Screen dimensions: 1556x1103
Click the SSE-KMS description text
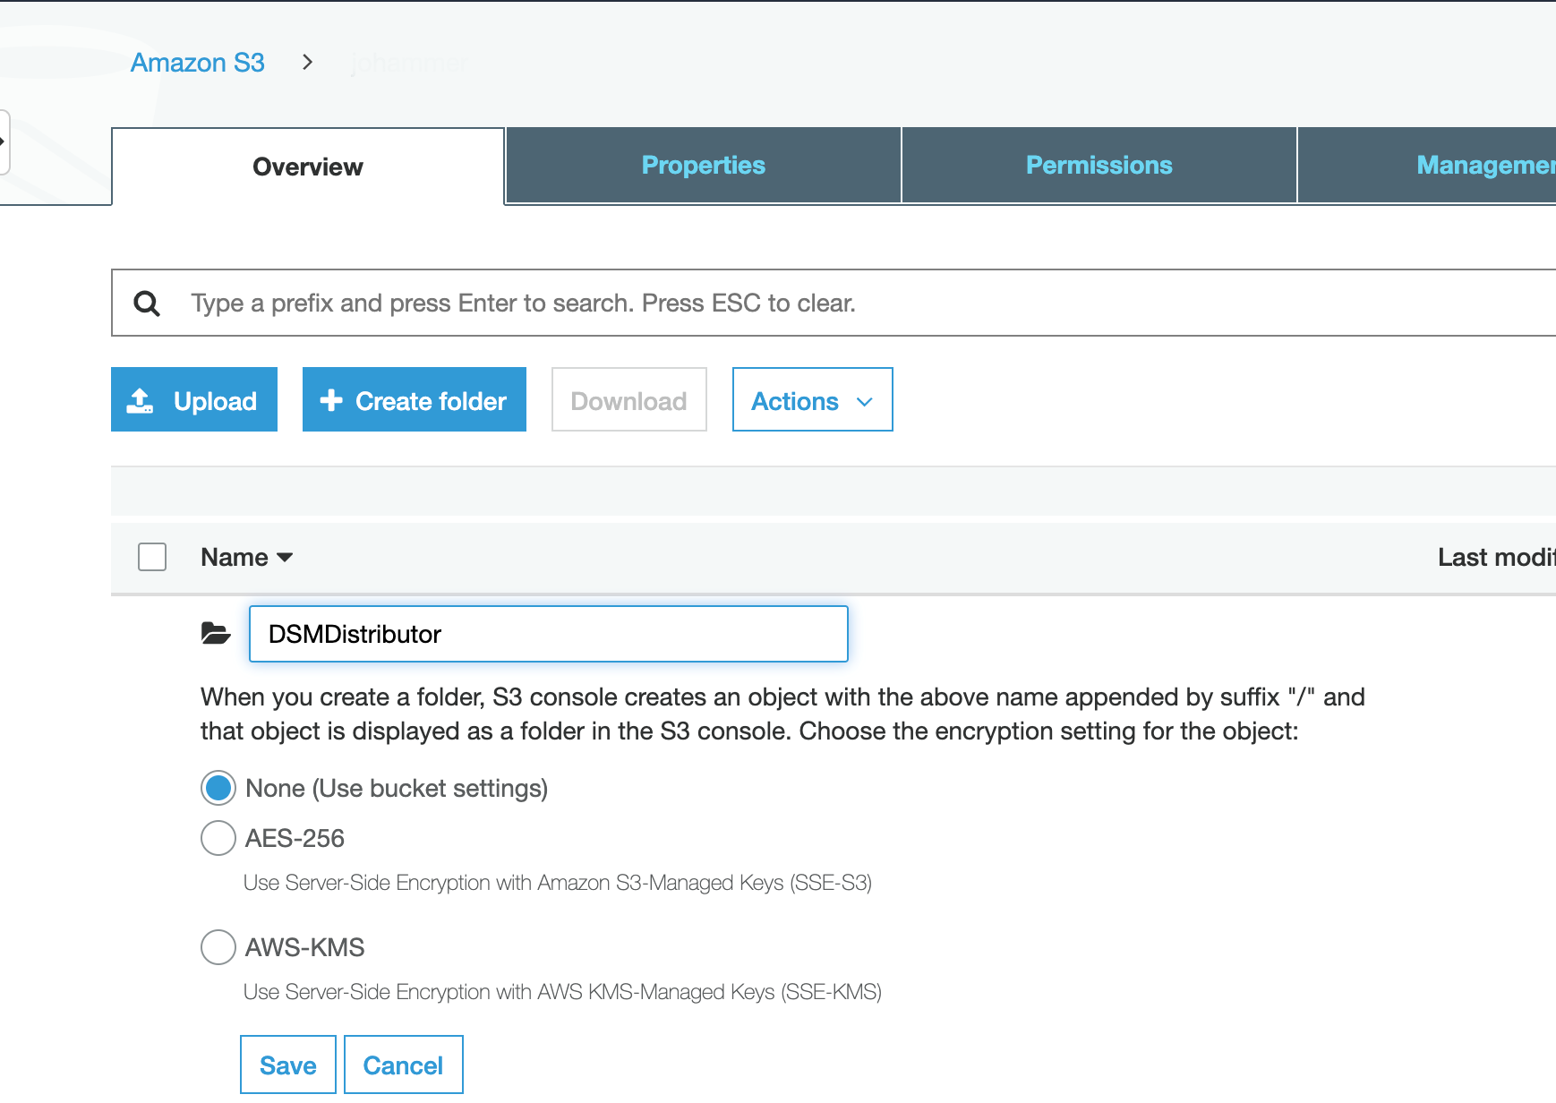tap(562, 992)
